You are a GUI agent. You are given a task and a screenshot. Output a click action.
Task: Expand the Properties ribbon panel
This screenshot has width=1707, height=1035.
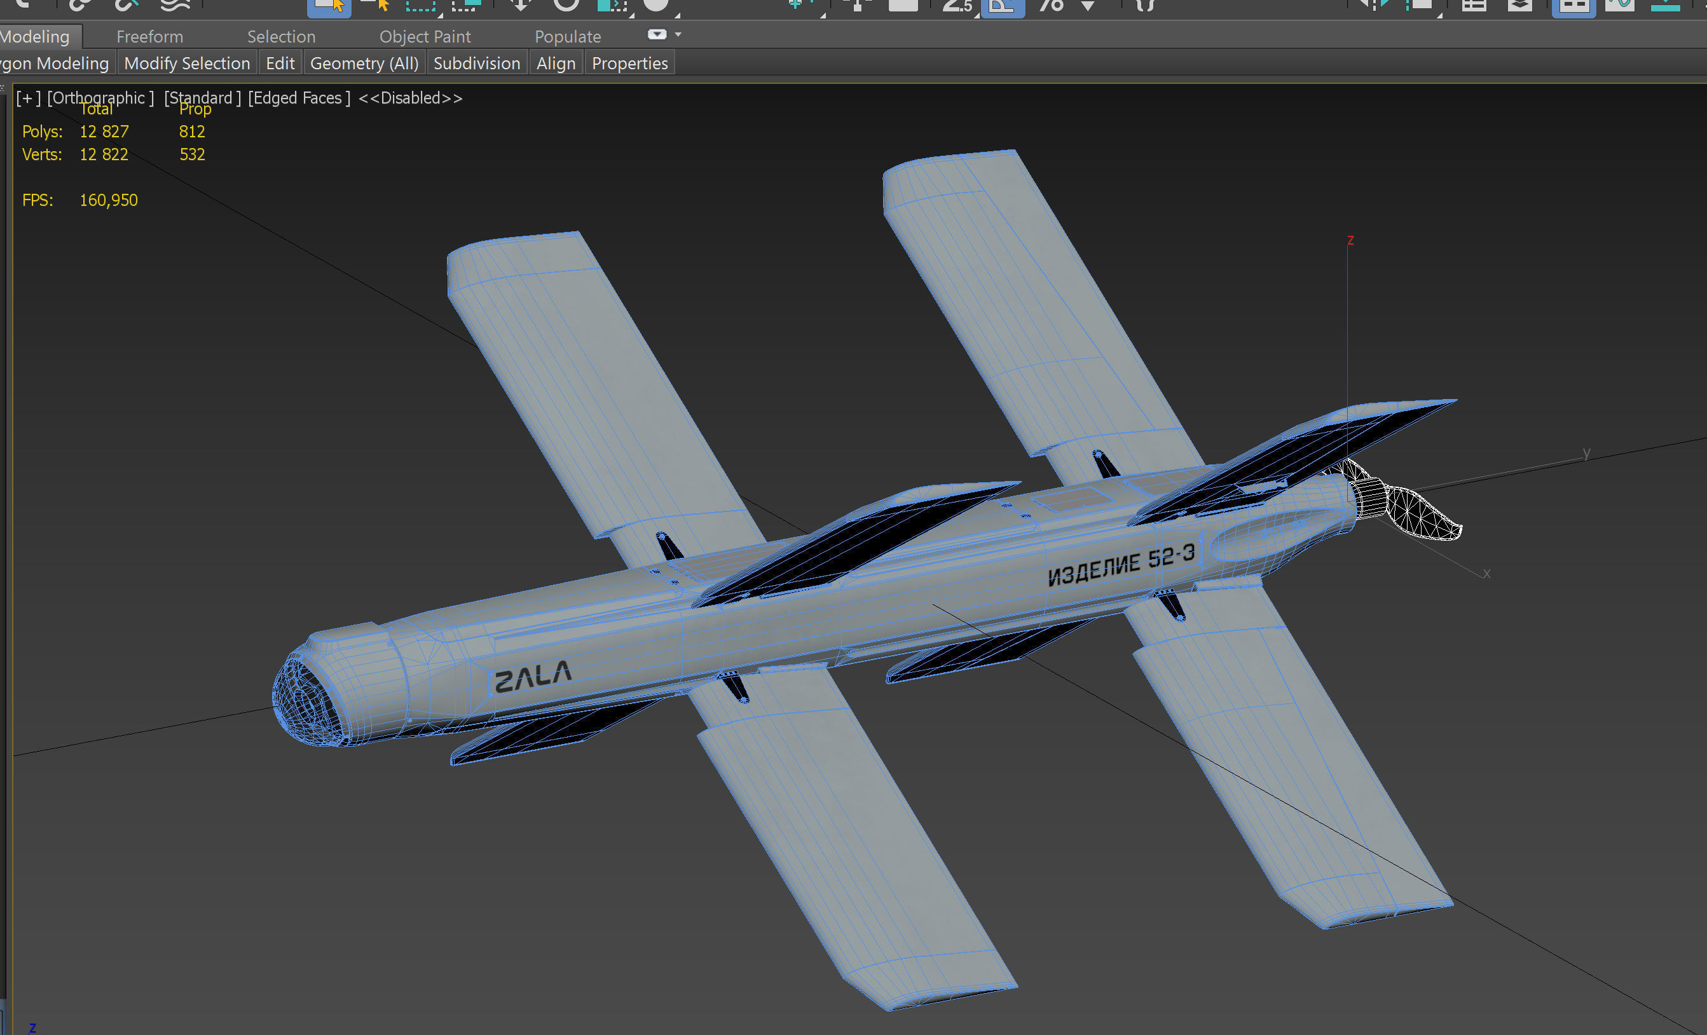click(x=630, y=63)
